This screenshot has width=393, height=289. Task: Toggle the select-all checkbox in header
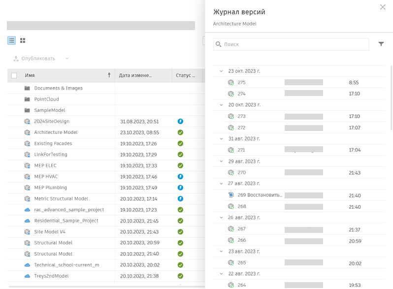[x=14, y=75]
